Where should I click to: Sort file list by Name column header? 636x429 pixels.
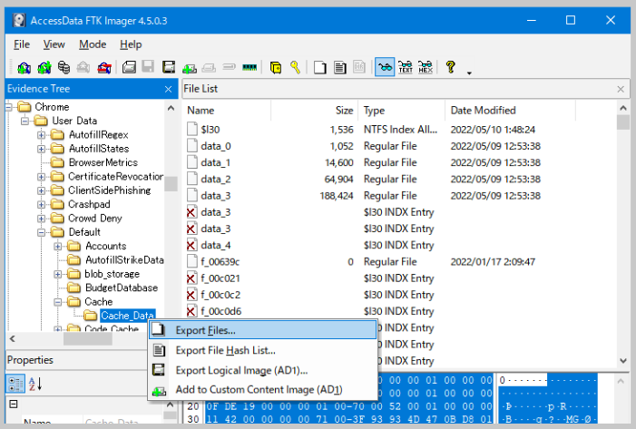[226, 111]
